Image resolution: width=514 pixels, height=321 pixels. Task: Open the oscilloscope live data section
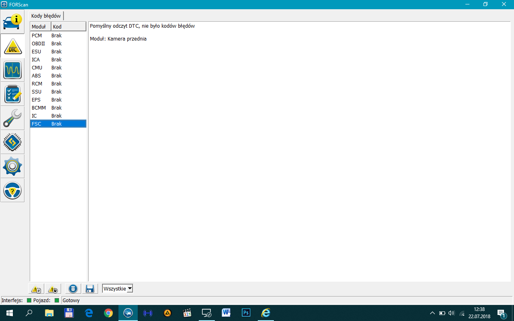12,70
